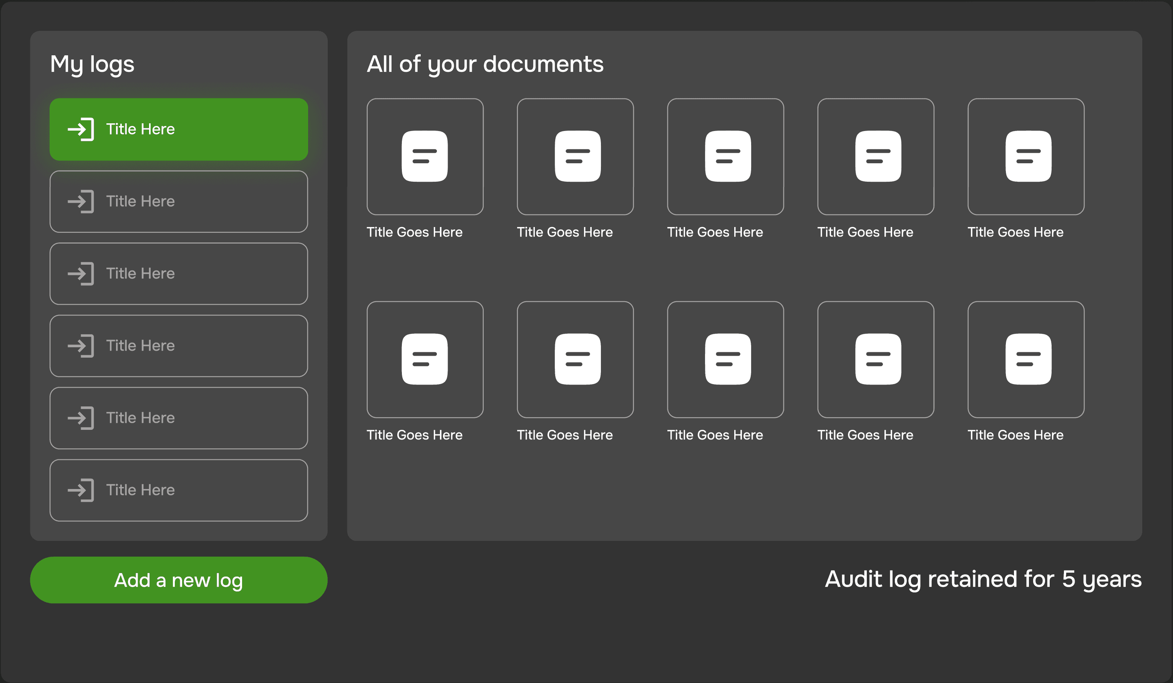Click 'Title Goes Here' under first bottom-row document
Image resolution: width=1173 pixels, height=683 pixels.
(x=415, y=435)
